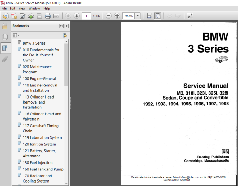Click the total pages 759 label
Viewport: 238px width, 186px height.
(98, 16)
